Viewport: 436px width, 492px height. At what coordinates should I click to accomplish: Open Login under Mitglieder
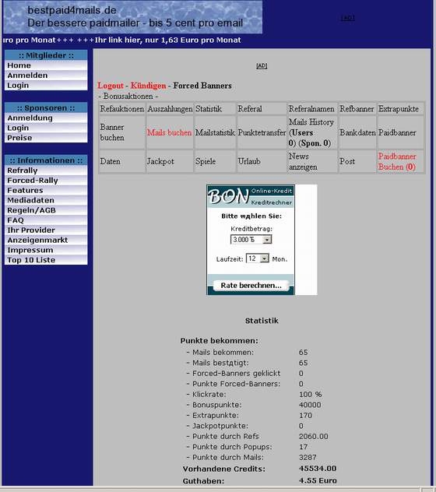(x=46, y=86)
